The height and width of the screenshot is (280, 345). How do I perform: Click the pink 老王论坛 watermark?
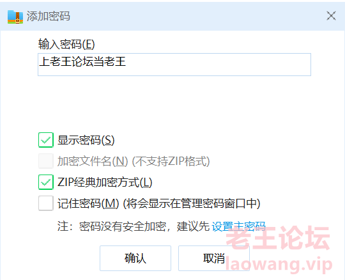point(278,238)
